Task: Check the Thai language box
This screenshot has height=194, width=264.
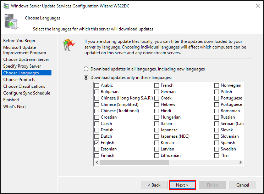Action: click(216, 156)
